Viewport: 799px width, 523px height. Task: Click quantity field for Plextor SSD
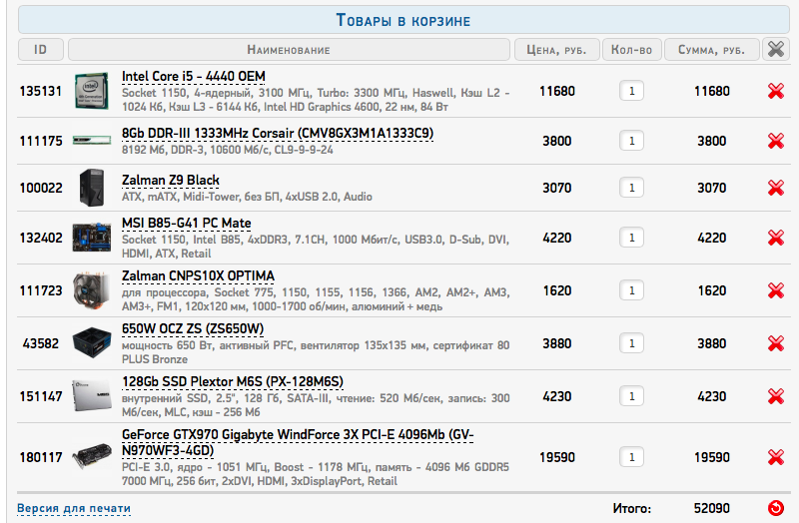[x=632, y=396]
